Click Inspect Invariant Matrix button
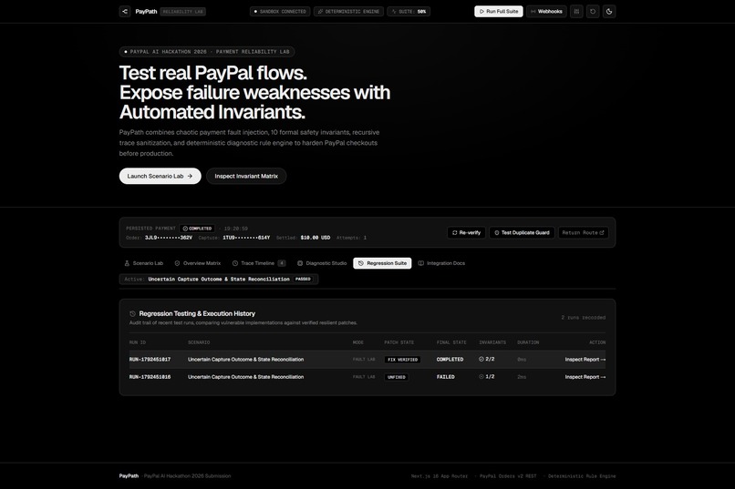This screenshot has height=489, width=735. click(246, 176)
